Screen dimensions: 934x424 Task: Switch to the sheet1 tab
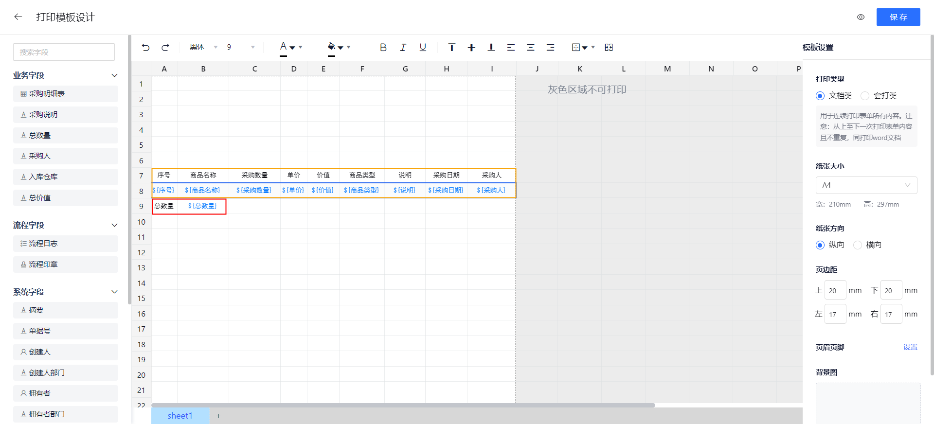[x=180, y=416]
